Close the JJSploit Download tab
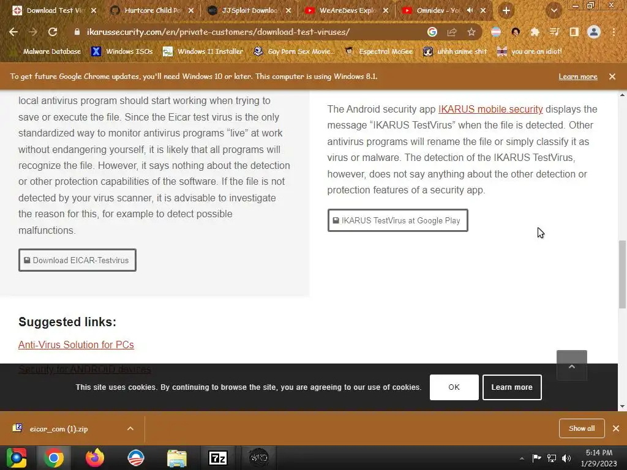The width and height of the screenshot is (627, 470). 288,10
